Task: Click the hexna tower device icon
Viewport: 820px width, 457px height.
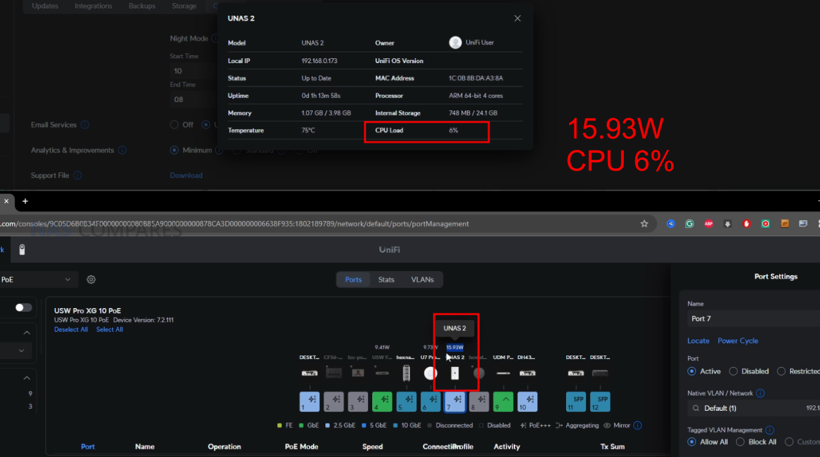Action: [x=406, y=373]
